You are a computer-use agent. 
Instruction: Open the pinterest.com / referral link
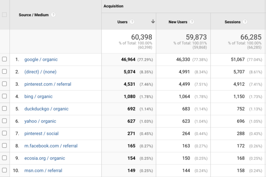coord(48,84)
